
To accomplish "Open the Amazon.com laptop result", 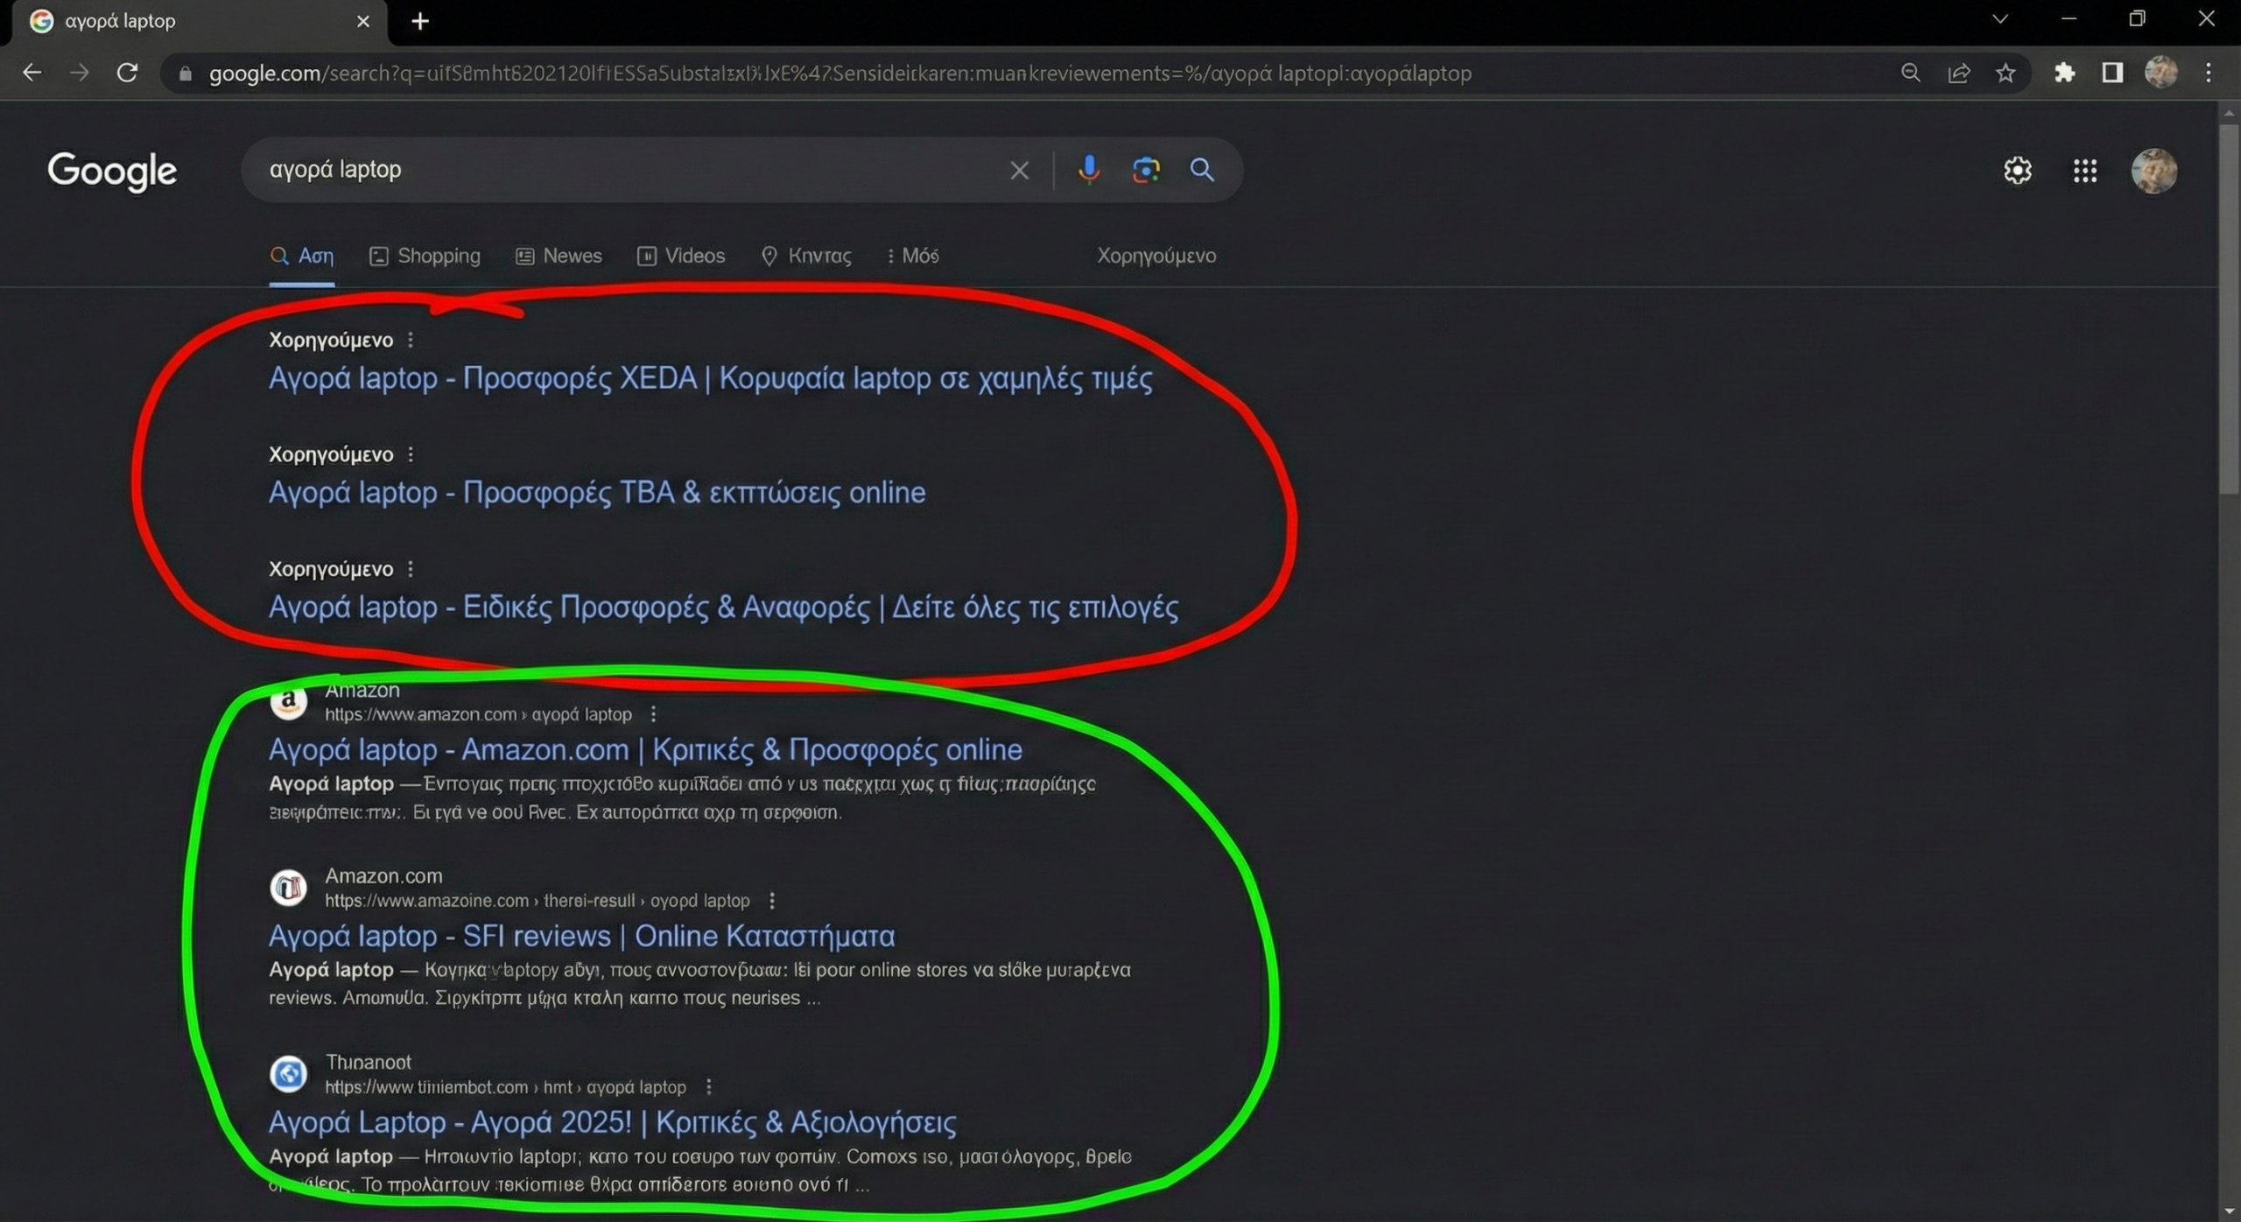I will pyautogui.click(x=645, y=749).
